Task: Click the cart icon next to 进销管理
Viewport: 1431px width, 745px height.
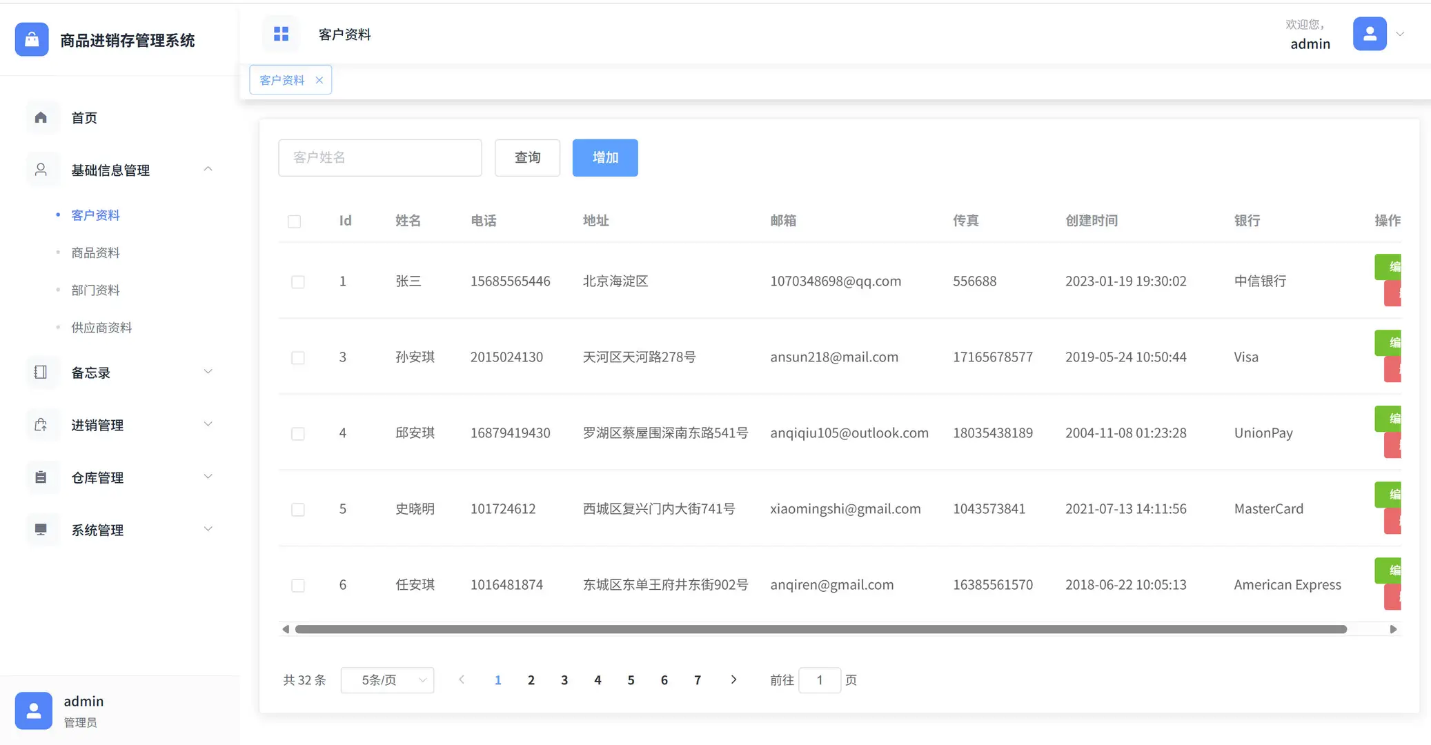Action: pos(41,425)
